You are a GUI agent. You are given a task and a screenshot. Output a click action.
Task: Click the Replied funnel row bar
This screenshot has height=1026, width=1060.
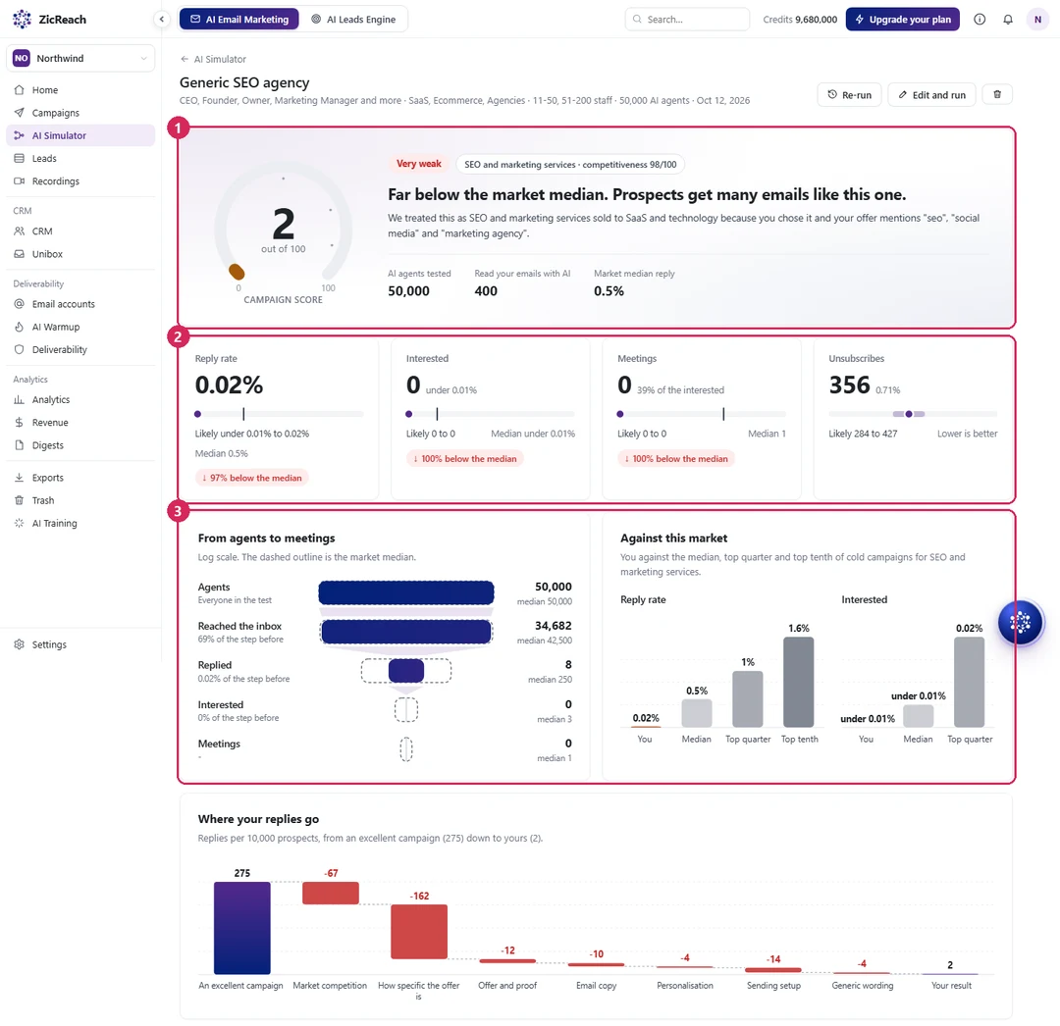click(405, 671)
